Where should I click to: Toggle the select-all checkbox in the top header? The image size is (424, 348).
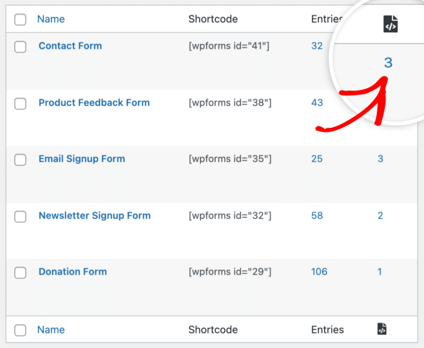[20, 19]
